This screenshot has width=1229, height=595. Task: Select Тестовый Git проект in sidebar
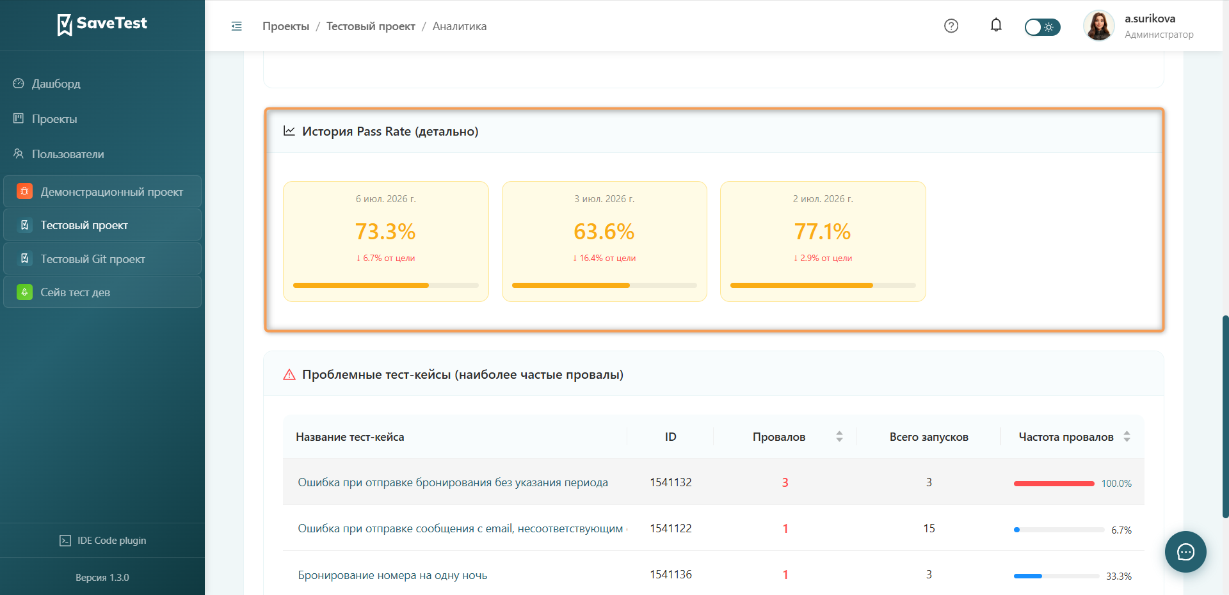[x=102, y=259]
